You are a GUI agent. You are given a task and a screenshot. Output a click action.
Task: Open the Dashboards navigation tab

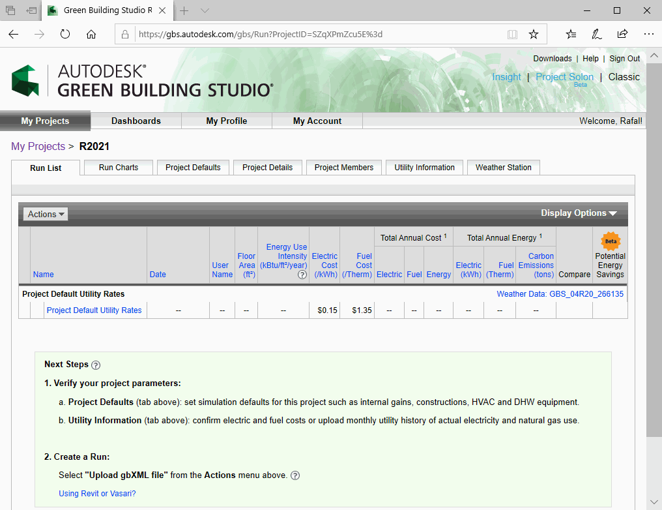(x=136, y=121)
